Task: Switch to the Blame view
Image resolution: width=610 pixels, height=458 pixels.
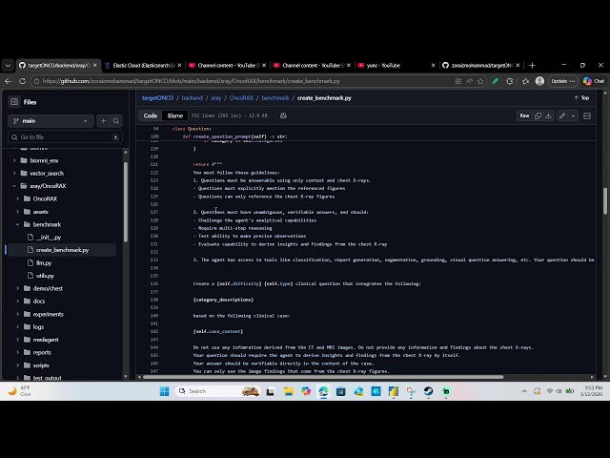Action: [175, 115]
